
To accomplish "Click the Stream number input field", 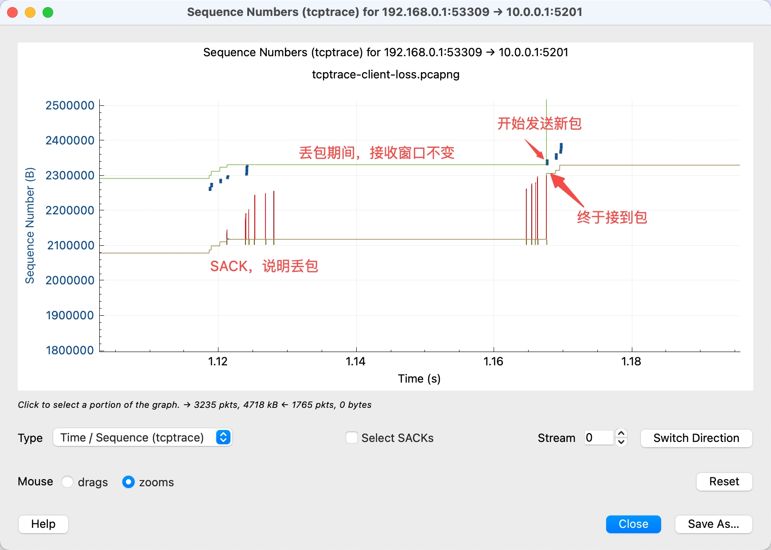I will tap(598, 438).
